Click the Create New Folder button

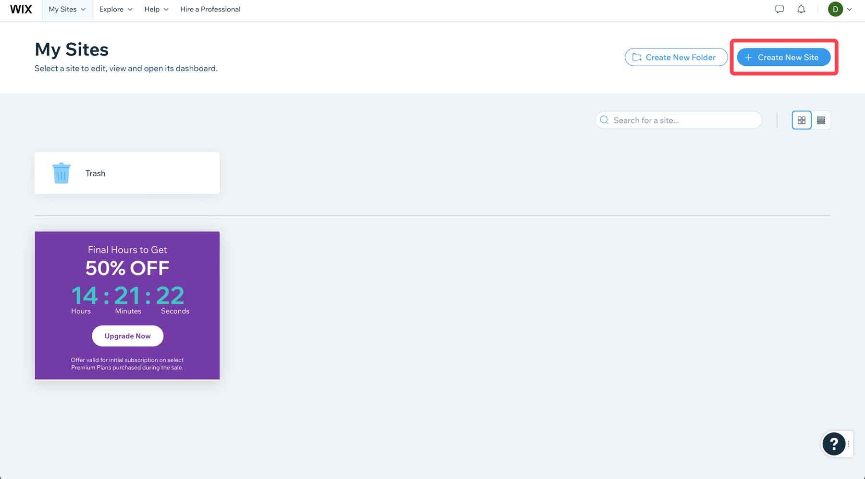[x=676, y=57]
